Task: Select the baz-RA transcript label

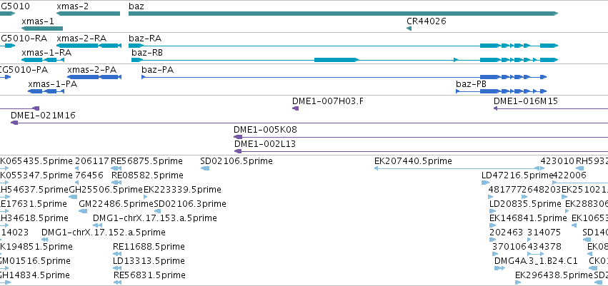Action: coord(145,38)
